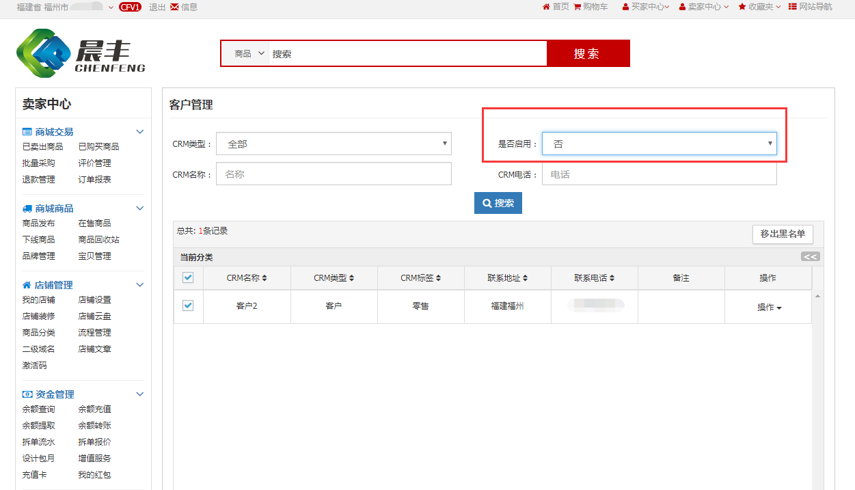Image resolution: width=855 pixels, height=490 pixels.
Task: Go to 店铺设置 in sidebar
Action: [94, 300]
